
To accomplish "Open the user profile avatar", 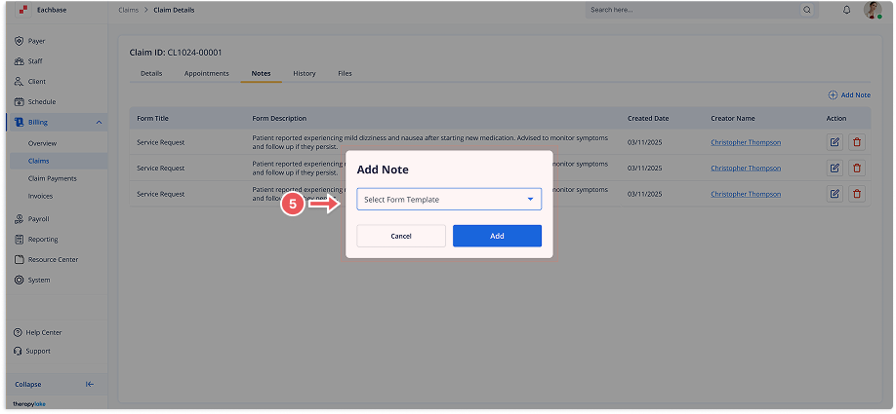I will [872, 10].
